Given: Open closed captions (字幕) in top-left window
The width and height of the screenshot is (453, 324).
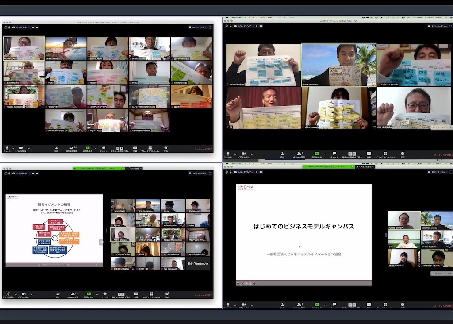Looking at the screenshot, I should coord(135,149).
